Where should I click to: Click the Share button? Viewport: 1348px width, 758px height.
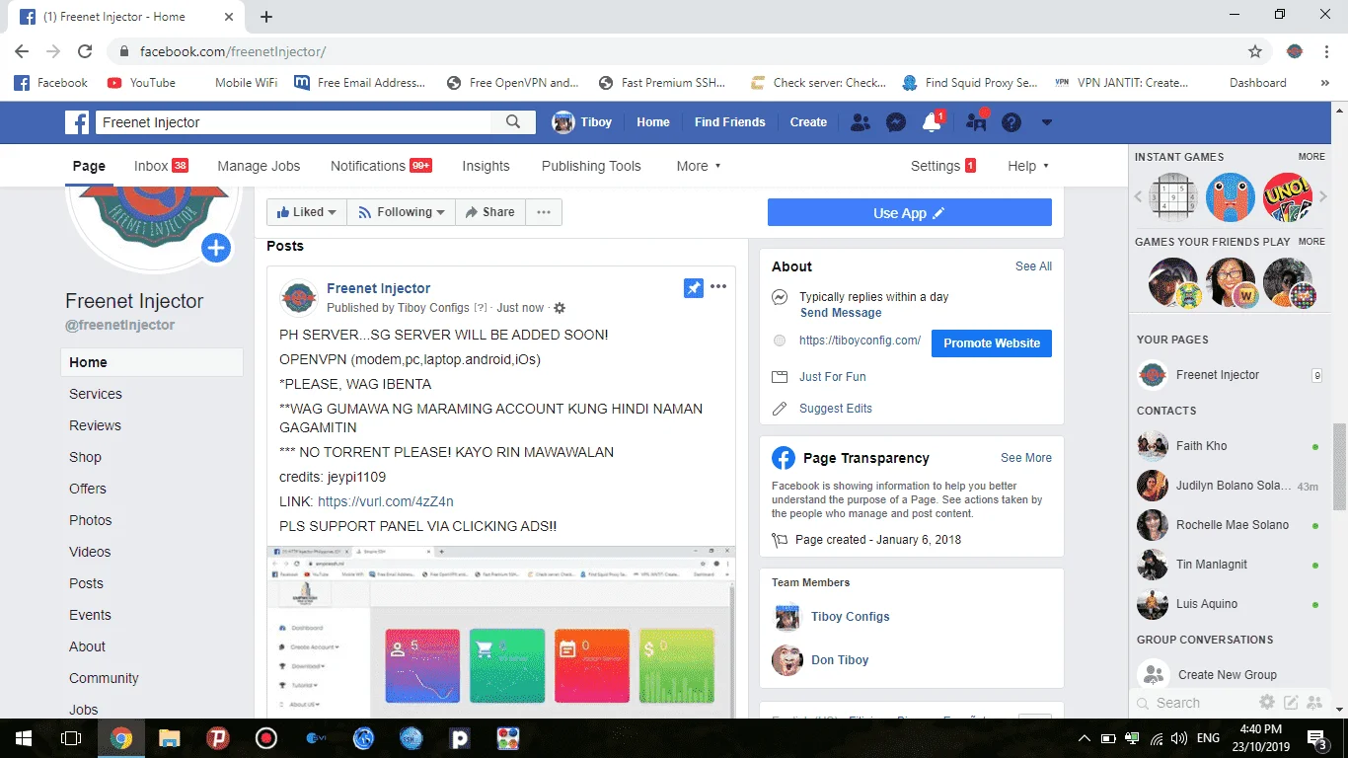point(489,212)
